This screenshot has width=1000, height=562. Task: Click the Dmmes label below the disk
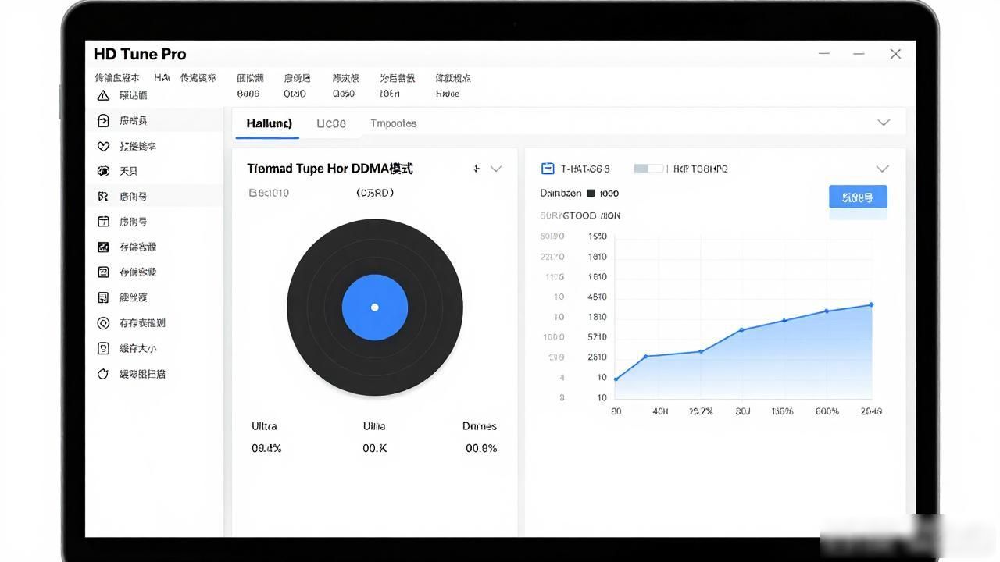click(480, 426)
